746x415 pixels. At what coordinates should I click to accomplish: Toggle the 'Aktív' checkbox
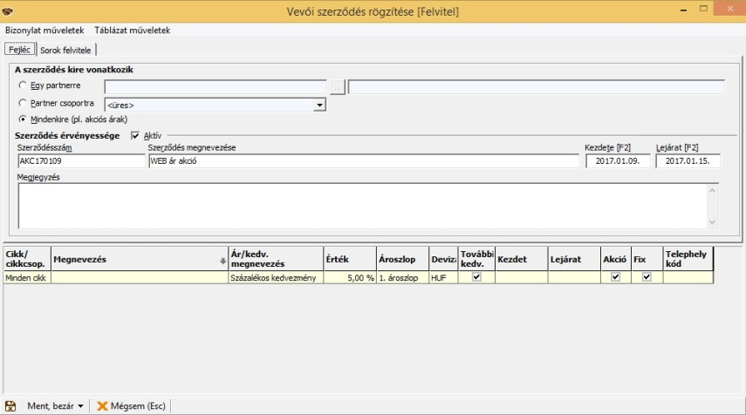(134, 135)
